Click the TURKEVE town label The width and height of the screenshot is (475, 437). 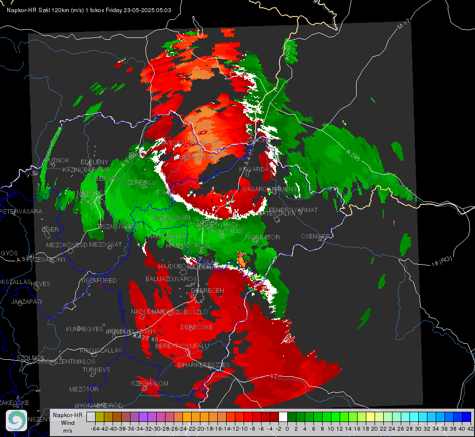pos(97,370)
